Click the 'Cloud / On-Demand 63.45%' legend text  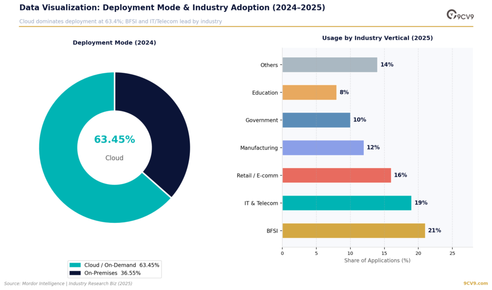(x=122, y=265)
